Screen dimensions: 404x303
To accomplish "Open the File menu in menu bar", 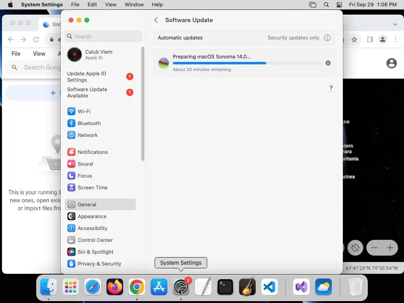I will (x=75, y=5).
